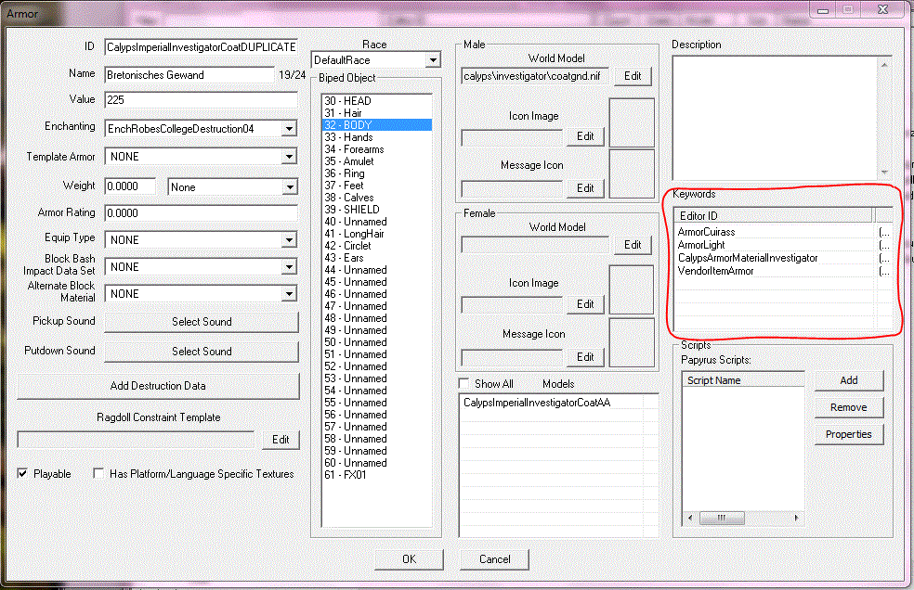Click the OK button

[409, 559]
